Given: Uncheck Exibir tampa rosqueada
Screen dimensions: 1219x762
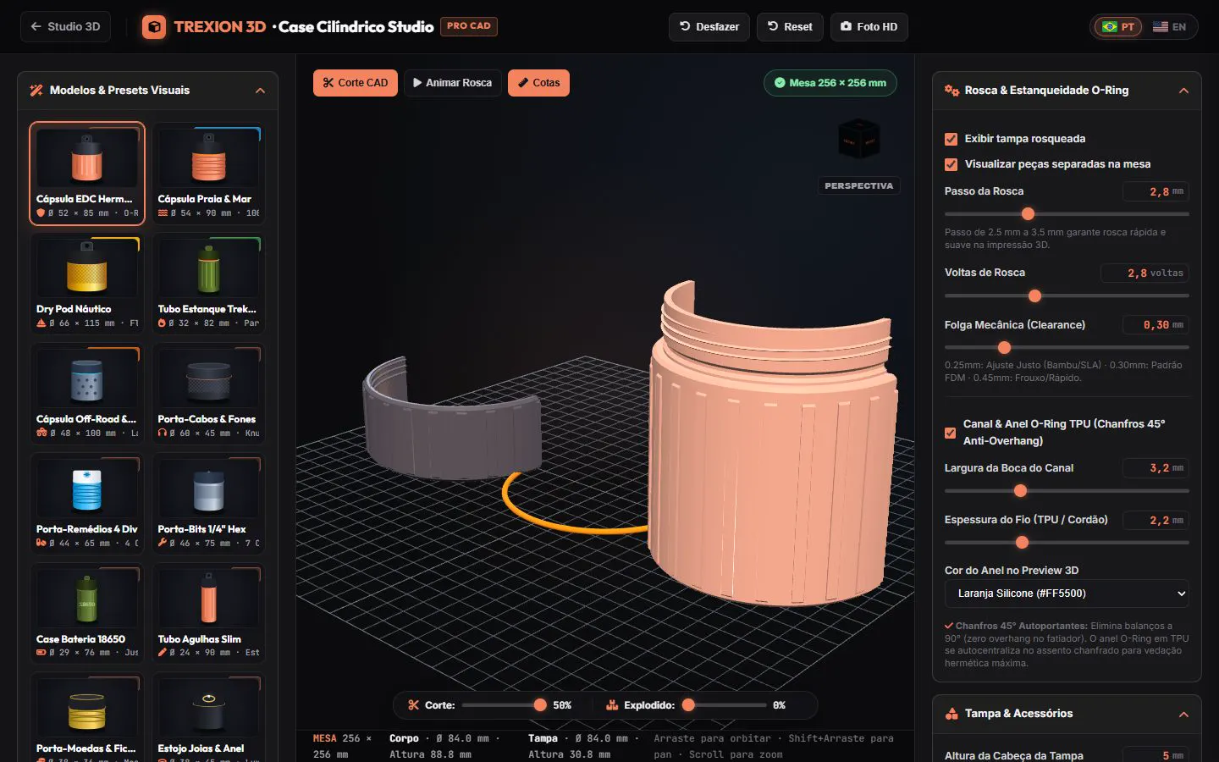Looking at the screenshot, I should click(951, 139).
